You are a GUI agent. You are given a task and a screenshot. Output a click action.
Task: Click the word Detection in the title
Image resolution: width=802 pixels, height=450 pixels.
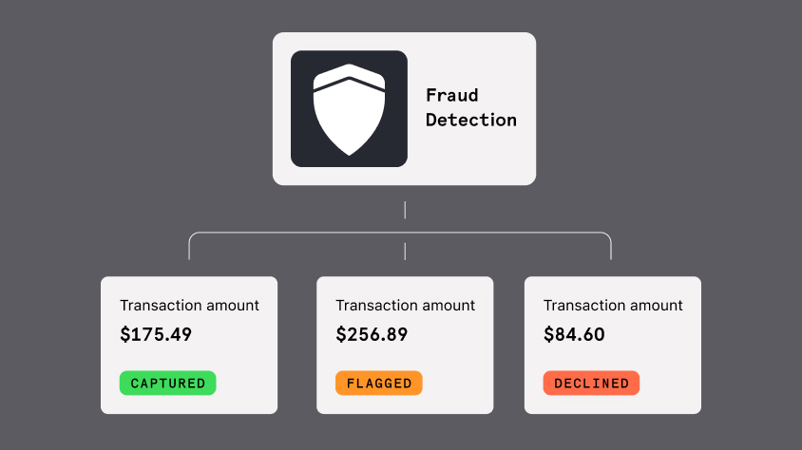[471, 120]
